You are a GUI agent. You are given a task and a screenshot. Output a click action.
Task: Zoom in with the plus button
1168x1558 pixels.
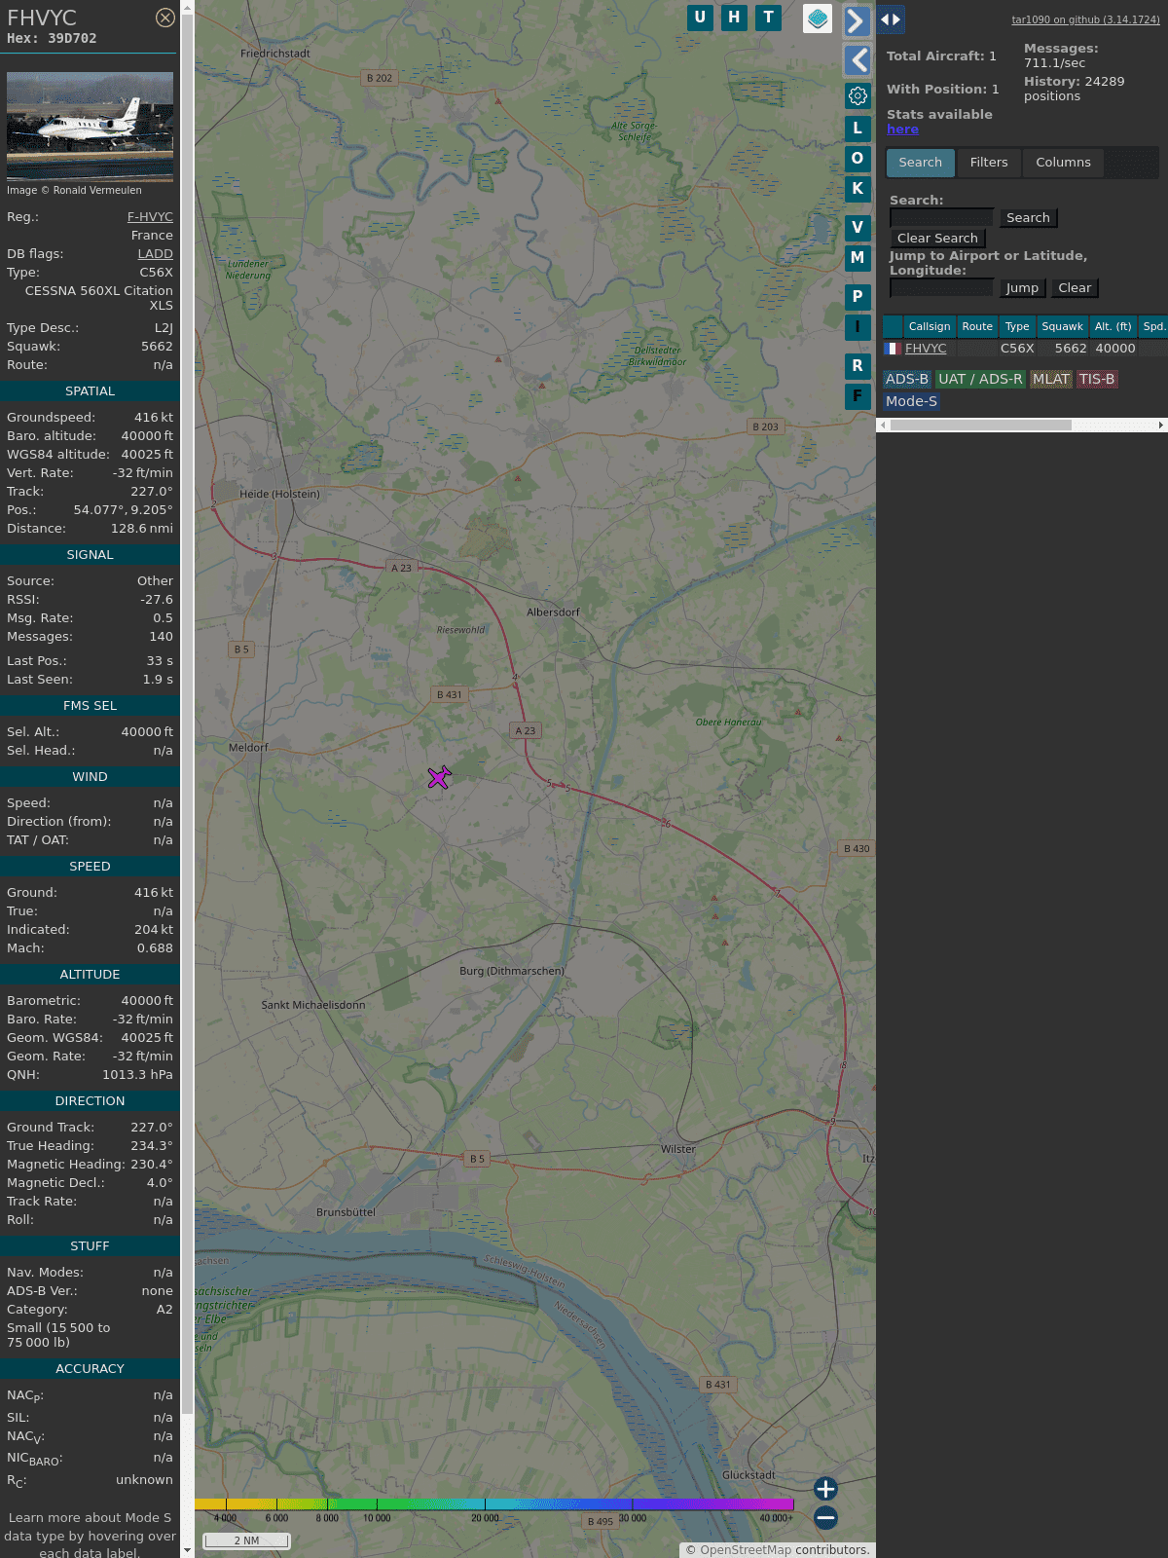pyautogui.click(x=825, y=1489)
